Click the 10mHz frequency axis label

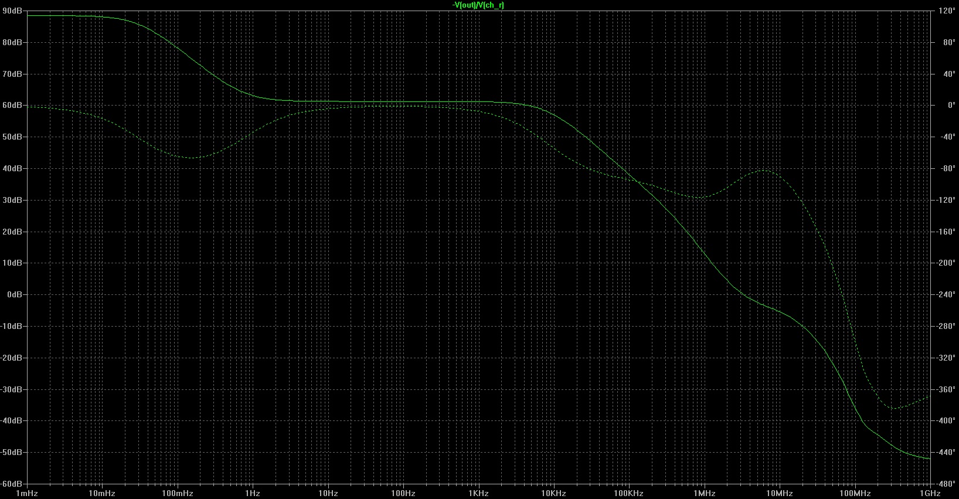tap(102, 494)
